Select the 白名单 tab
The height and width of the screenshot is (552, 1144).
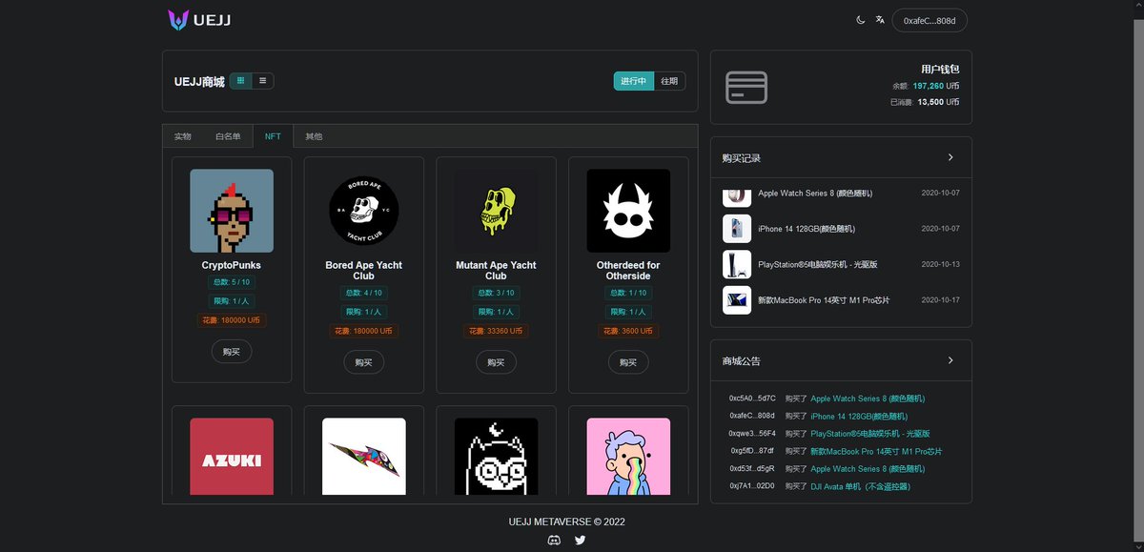pos(228,136)
